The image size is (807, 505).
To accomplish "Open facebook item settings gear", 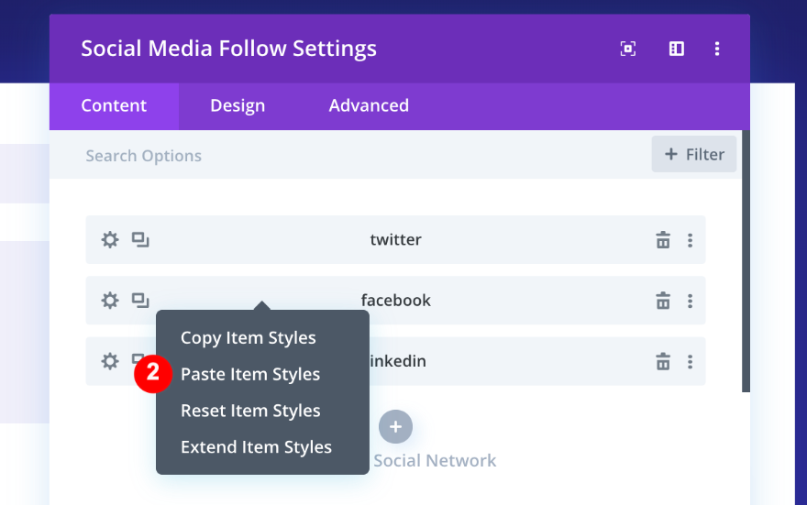I will click(x=110, y=301).
